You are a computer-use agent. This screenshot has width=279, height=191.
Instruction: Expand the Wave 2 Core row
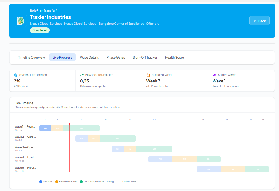[x=25, y=138]
